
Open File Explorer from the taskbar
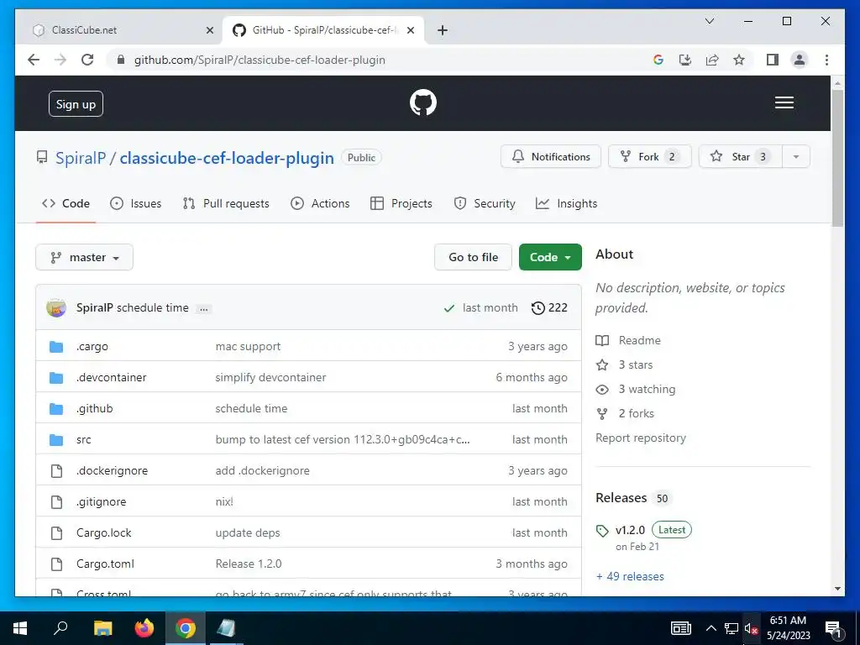click(x=102, y=628)
